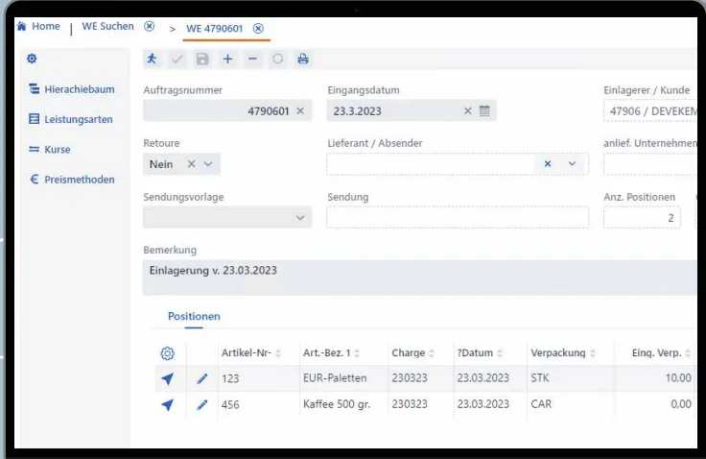706x459 pixels.
Task: Select the Positionen tab
Action: (194, 316)
